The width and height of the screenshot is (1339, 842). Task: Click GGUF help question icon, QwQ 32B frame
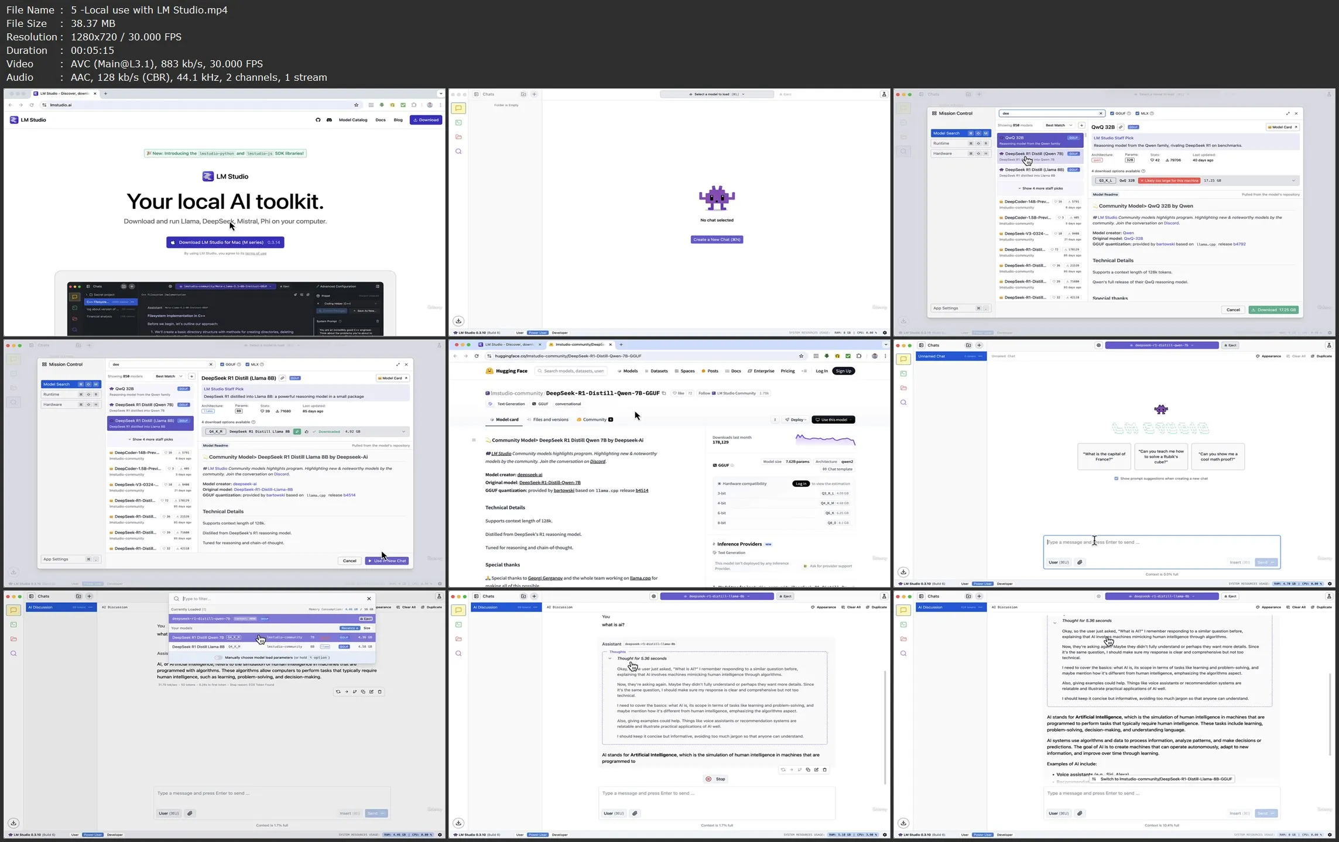click(1129, 114)
